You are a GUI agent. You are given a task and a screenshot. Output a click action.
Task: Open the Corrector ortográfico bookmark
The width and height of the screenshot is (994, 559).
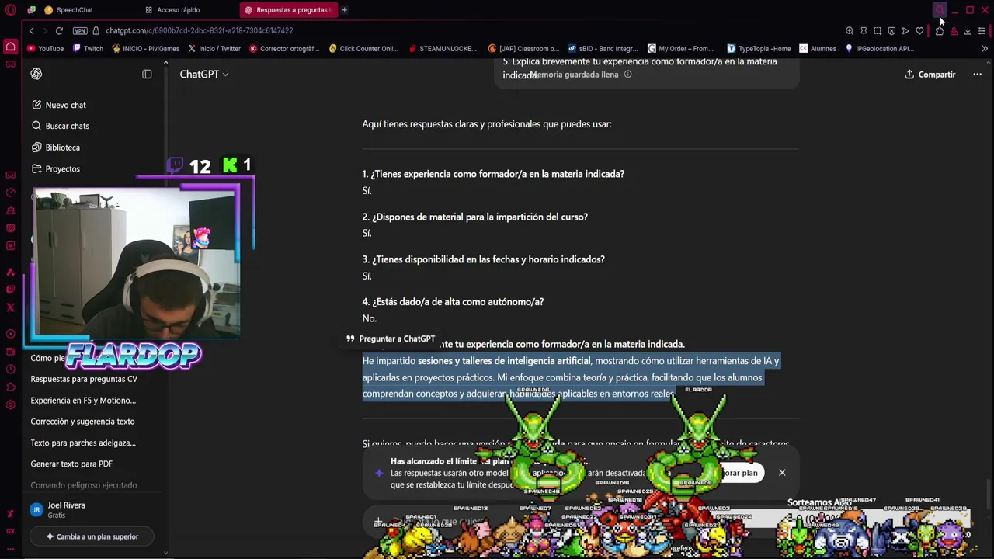tap(284, 48)
